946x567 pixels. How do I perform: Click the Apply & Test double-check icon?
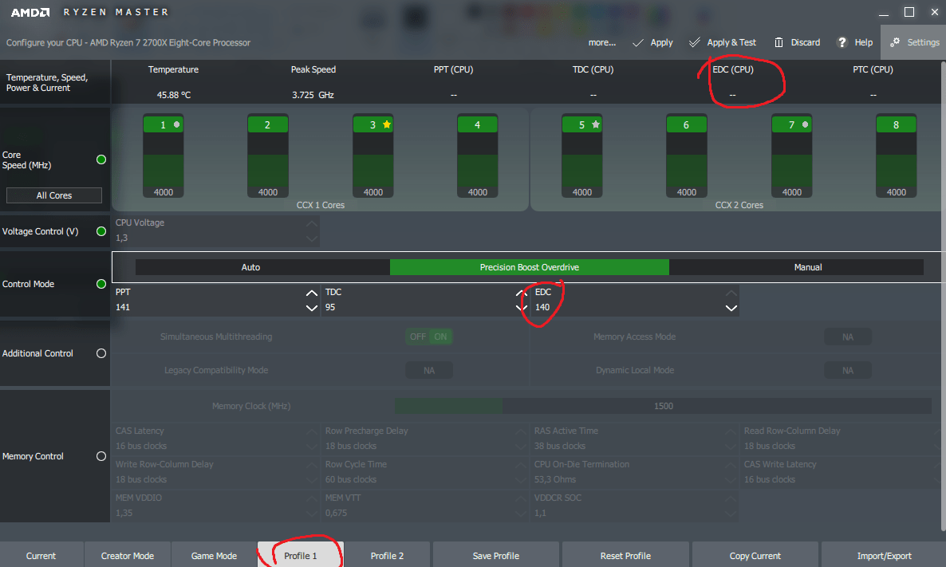coord(695,42)
